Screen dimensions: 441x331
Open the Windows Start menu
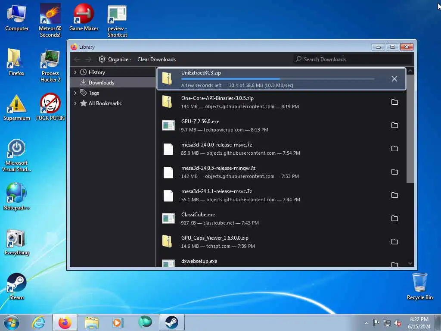[12, 322]
